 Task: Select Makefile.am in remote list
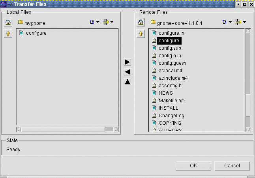(x=171, y=101)
